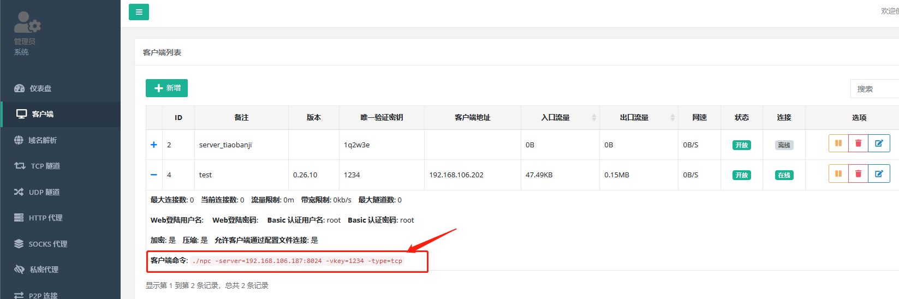899x299 pixels.
Task: Toggle the sidebar hamburger menu button
Action: [x=139, y=12]
